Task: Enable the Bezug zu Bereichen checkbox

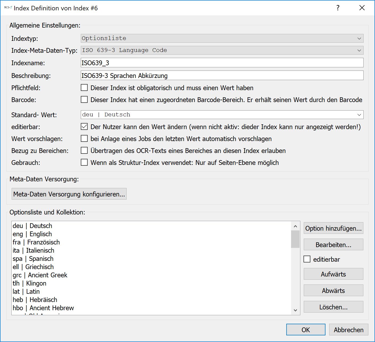Action: click(x=84, y=150)
